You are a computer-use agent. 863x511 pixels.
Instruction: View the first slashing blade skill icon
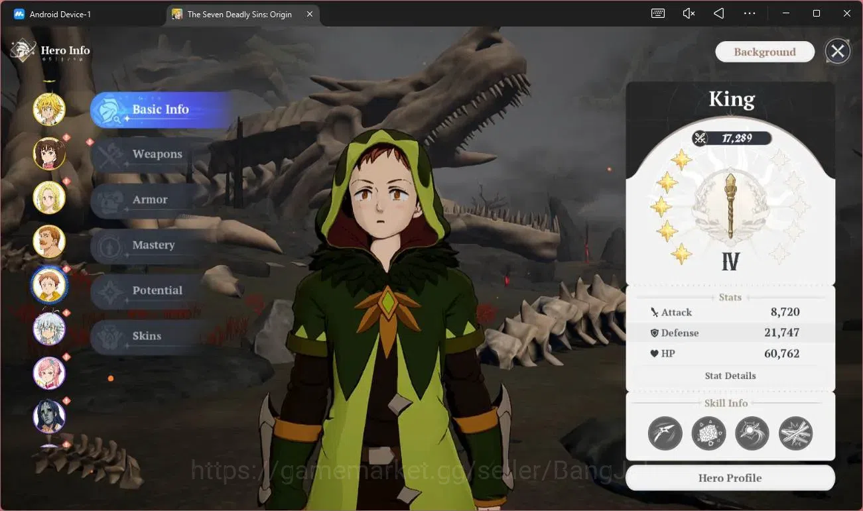point(665,433)
